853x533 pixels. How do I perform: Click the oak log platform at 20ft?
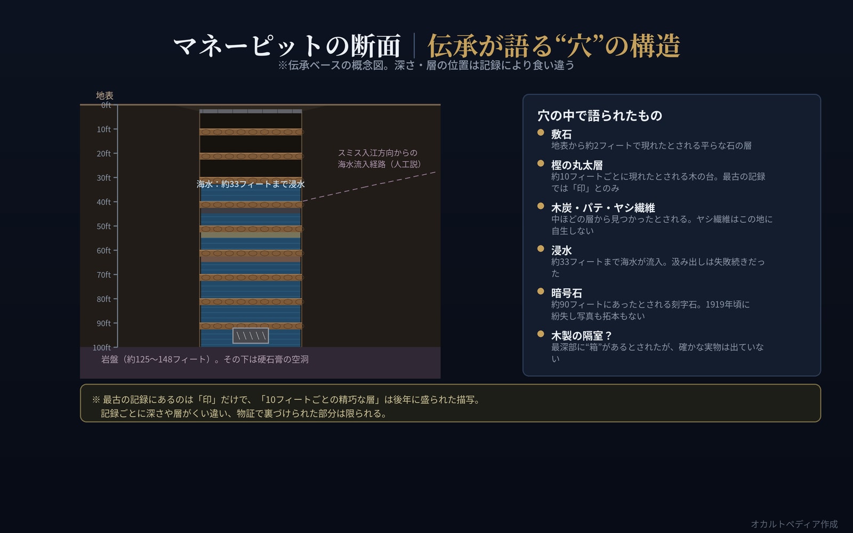251,156
